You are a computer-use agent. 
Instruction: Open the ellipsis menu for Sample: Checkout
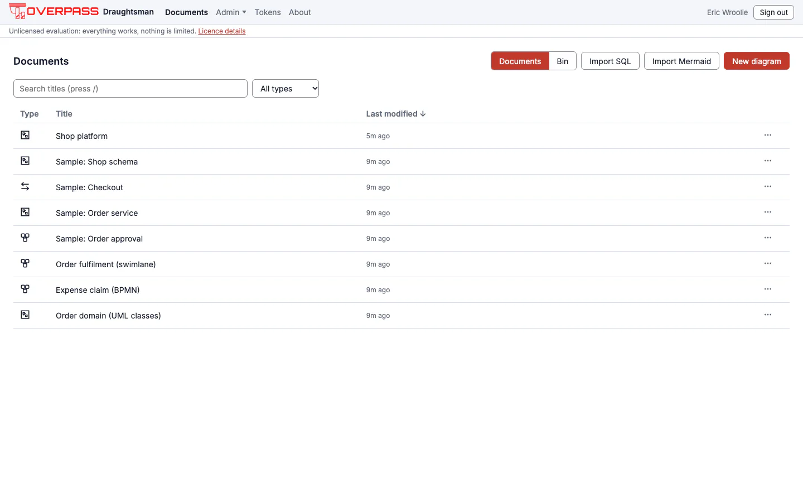(x=768, y=186)
